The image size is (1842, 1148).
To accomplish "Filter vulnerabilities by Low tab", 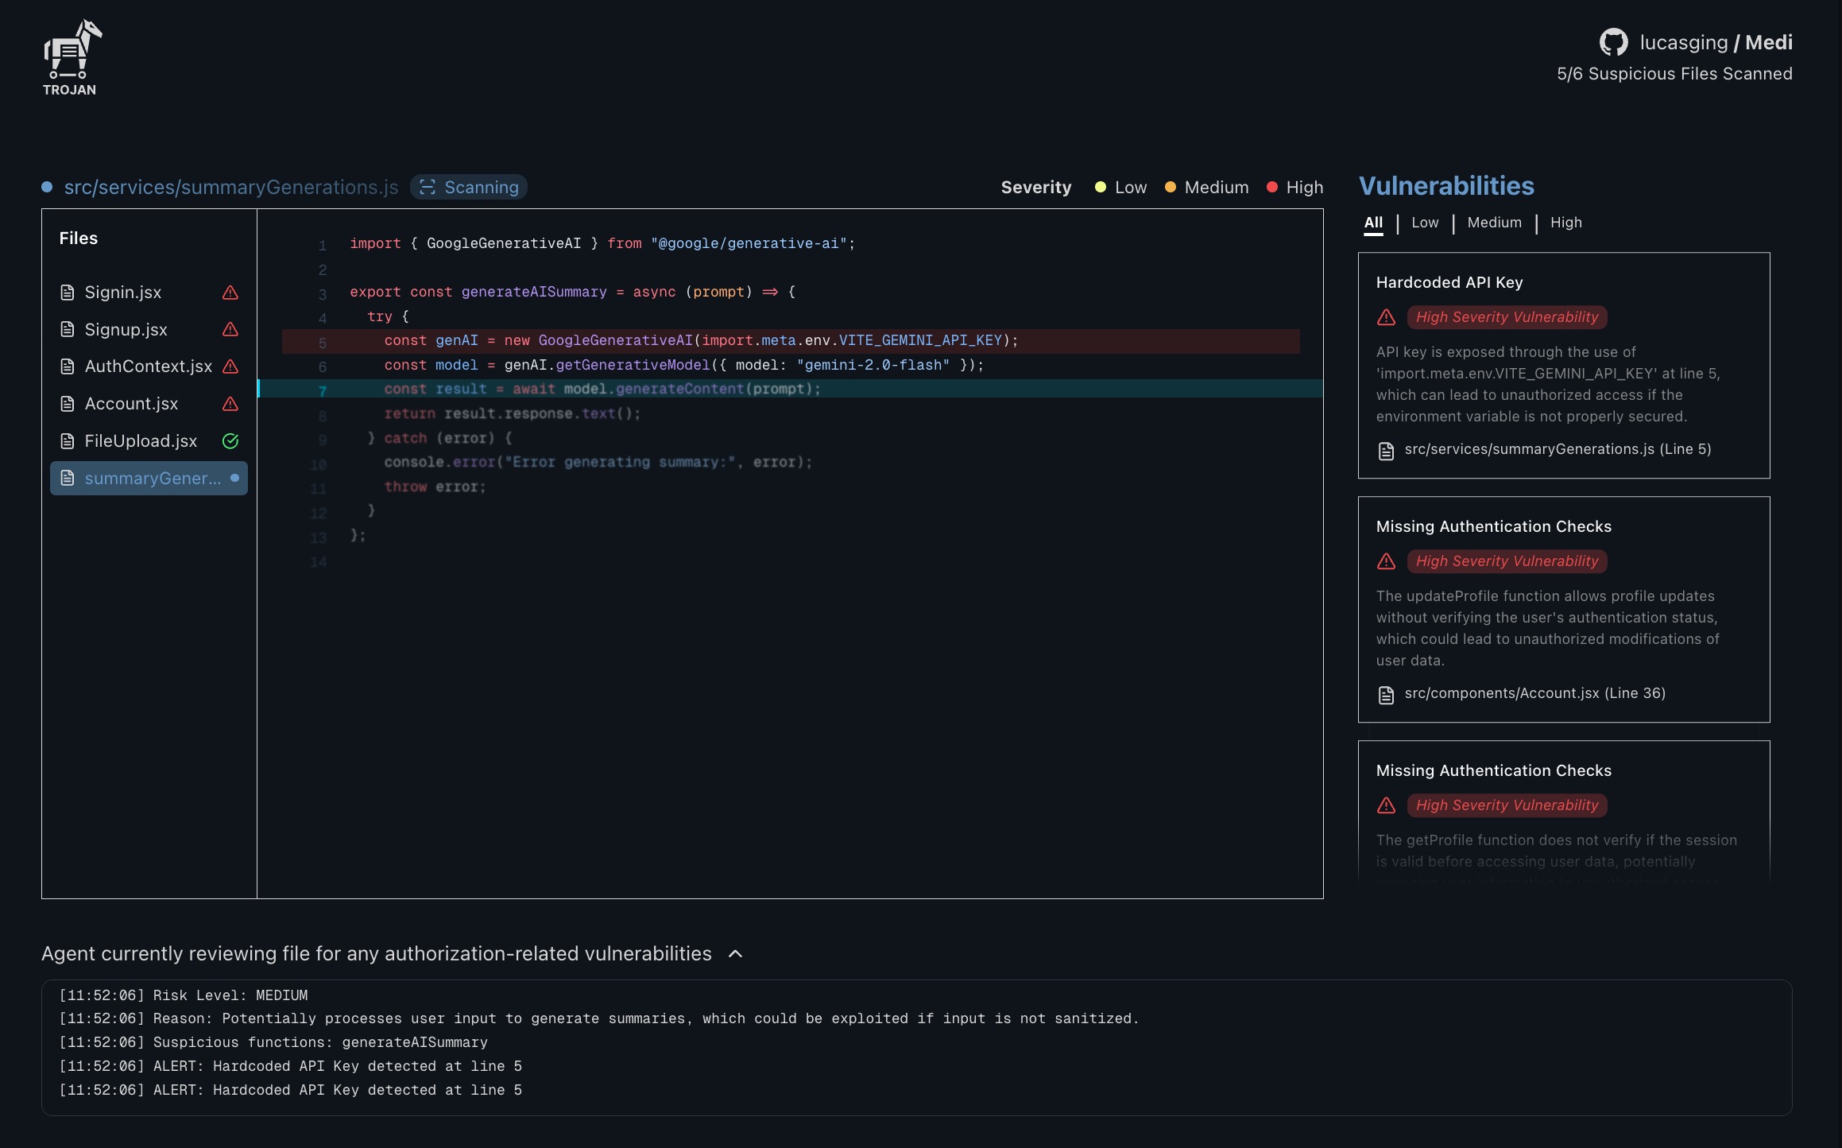I will [x=1425, y=223].
